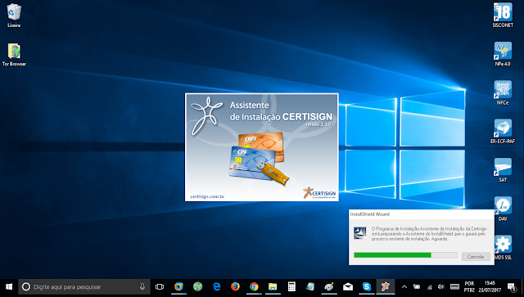Image resolution: width=524 pixels, height=297 pixels.
Task: Open the MD5 SSL desktop shortcut
Action: (503, 248)
